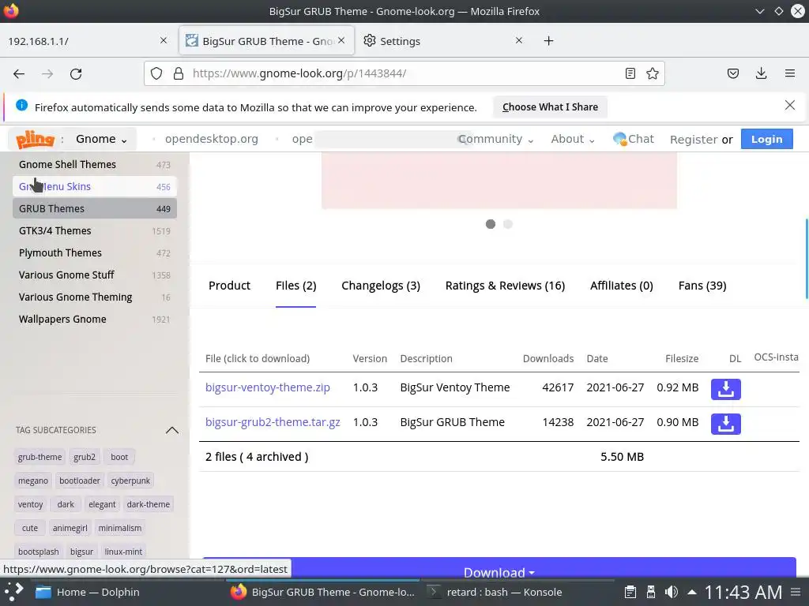809x606 pixels.
Task: Select the second image carousel dot
Action: click(508, 224)
